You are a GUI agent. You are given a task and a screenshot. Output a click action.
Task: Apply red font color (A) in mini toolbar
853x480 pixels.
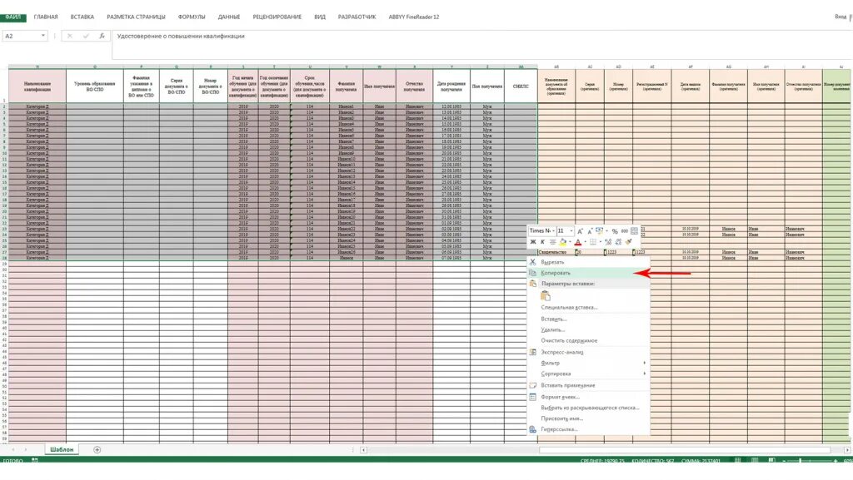click(x=578, y=242)
